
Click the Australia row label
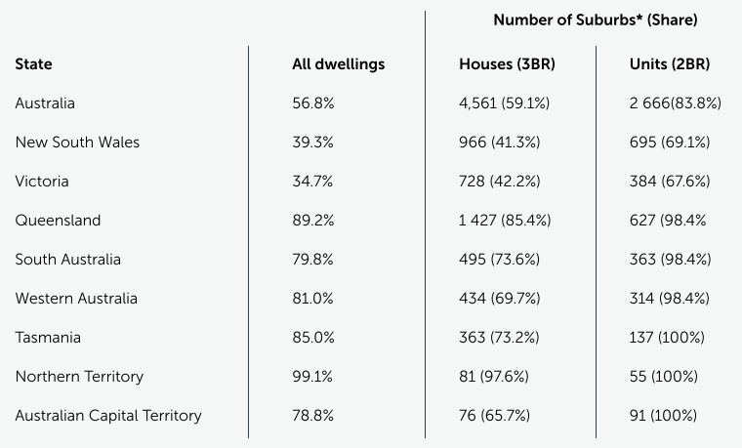45,103
